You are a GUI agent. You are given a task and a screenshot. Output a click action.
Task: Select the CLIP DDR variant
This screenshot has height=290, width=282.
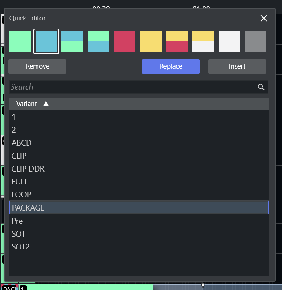point(139,169)
